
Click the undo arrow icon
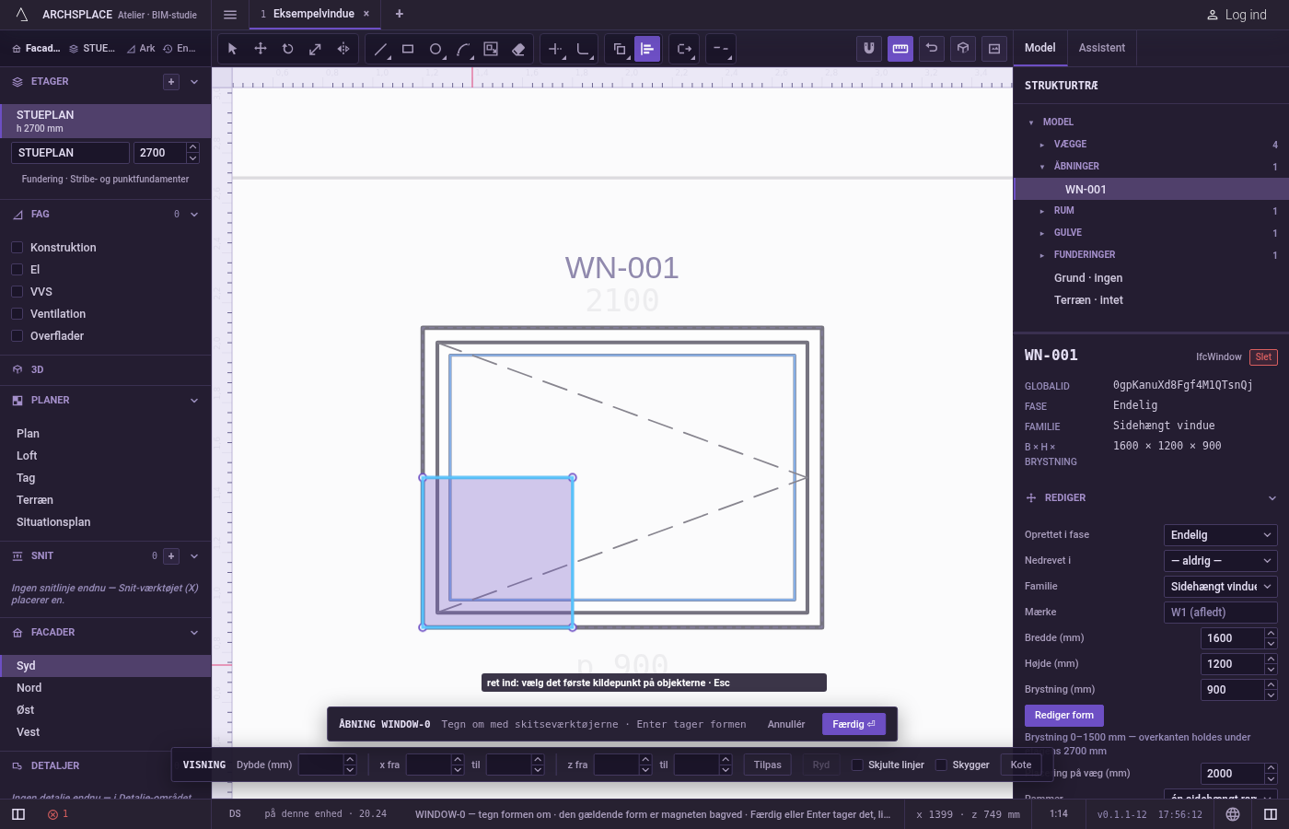(932, 49)
